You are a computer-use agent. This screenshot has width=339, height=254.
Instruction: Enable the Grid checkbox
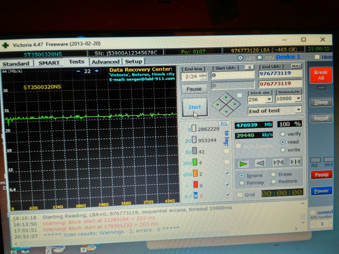[240, 195]
